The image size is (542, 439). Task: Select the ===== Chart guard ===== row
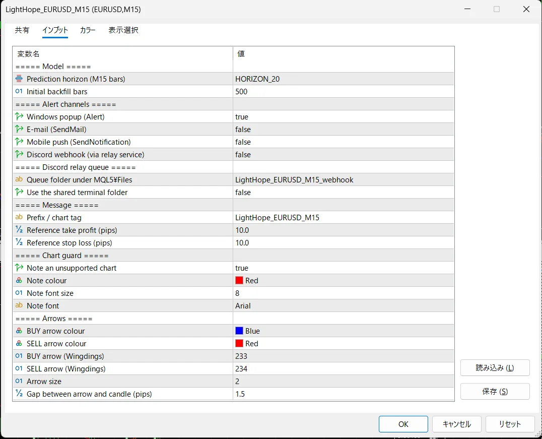(x=233, y=256)
